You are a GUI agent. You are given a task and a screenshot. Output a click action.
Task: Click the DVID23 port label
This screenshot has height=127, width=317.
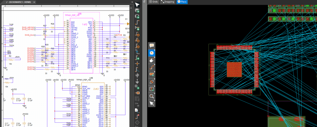point(31,48)
